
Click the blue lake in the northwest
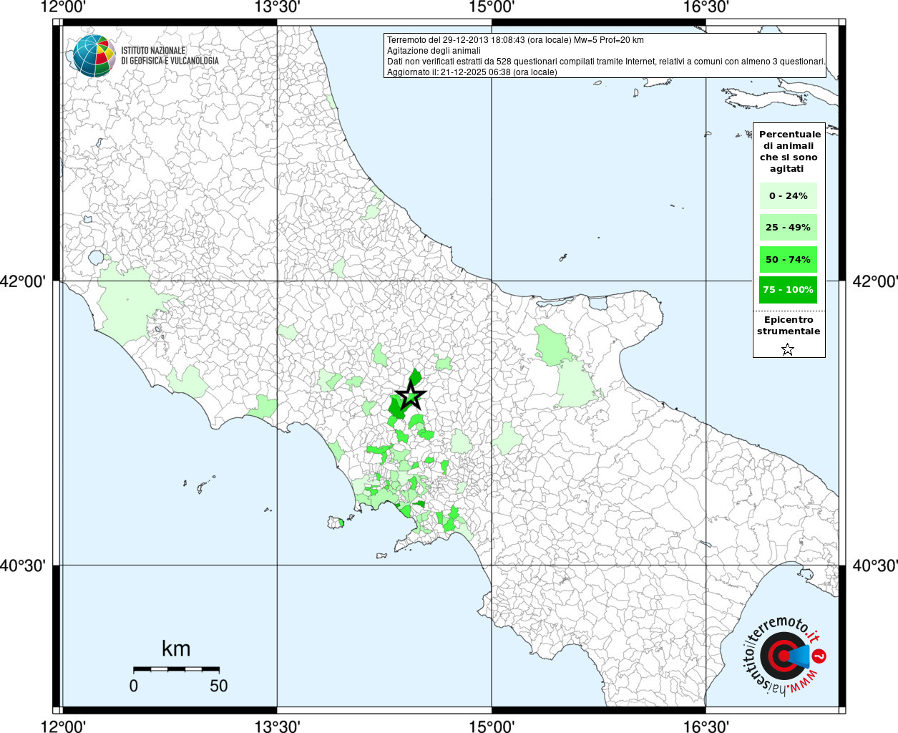[x=95, y=257]
